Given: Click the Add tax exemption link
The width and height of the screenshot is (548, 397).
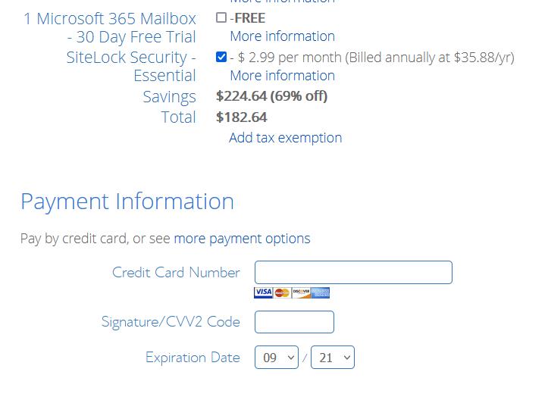Looking at the screenshot, I should coord(286,138).
